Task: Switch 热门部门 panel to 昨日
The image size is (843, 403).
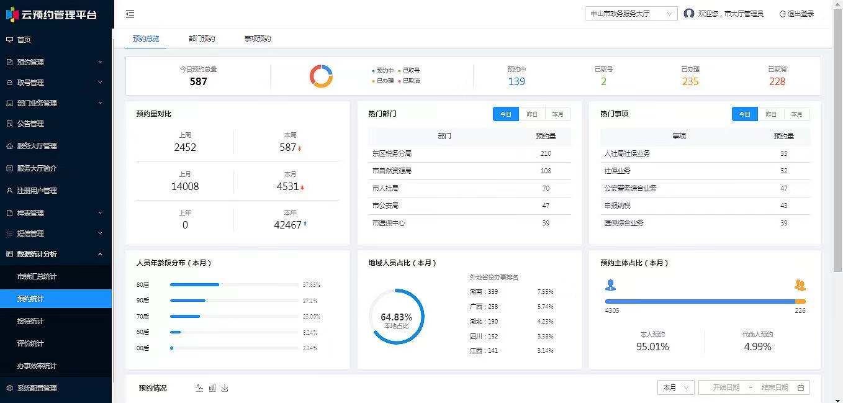Action: (x=532, y=114)
